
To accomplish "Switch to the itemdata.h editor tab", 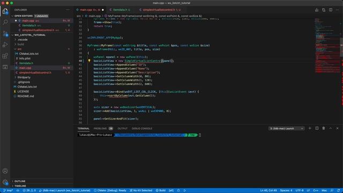I will (x=121, y=10).
